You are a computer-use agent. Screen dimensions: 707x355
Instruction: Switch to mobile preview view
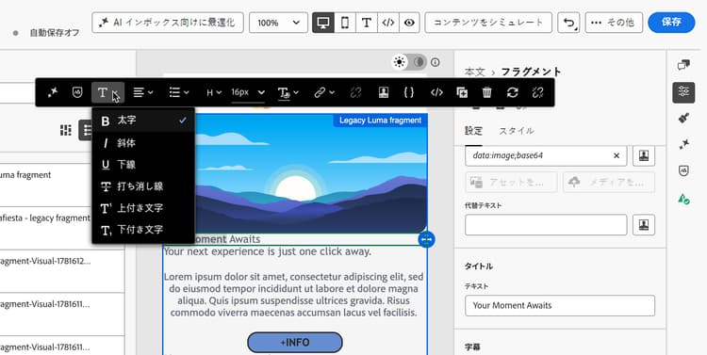(x=345, y=23)
